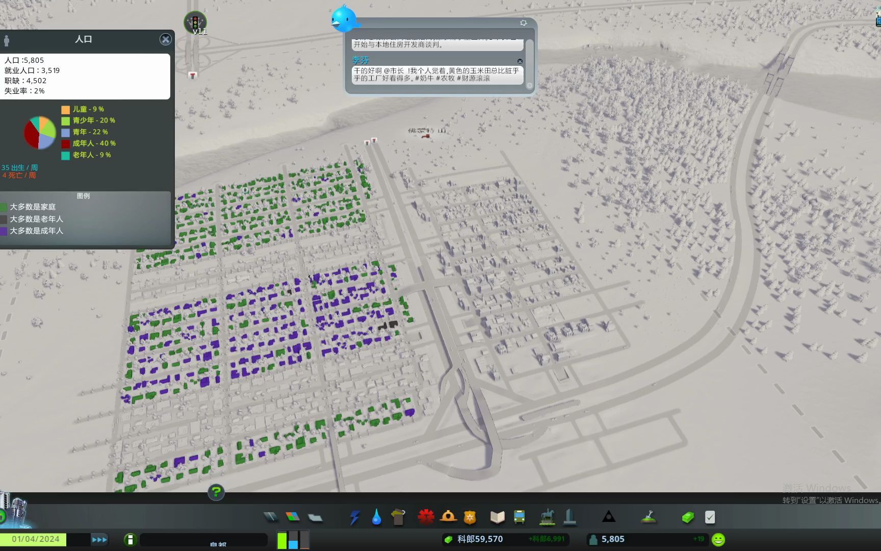Open the Education book menu
Screen dimensions: 881x551
pyautogui.click(x=497, y=517)
